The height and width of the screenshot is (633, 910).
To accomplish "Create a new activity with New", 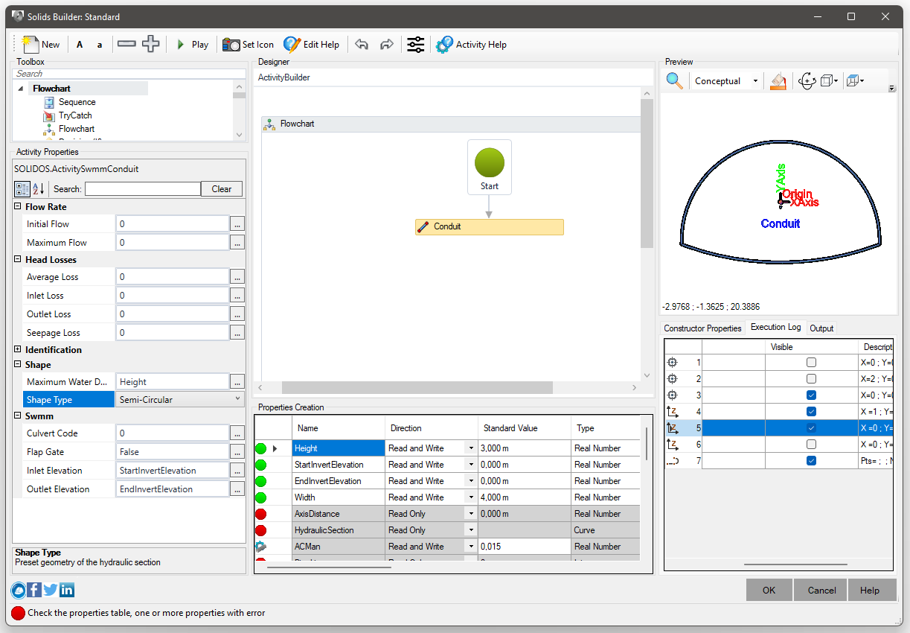I will click(x=41, y=45).
